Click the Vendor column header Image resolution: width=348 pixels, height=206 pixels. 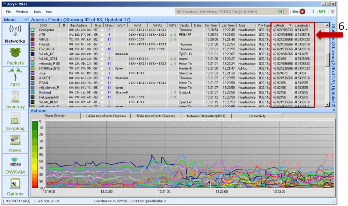pos(185,25)
